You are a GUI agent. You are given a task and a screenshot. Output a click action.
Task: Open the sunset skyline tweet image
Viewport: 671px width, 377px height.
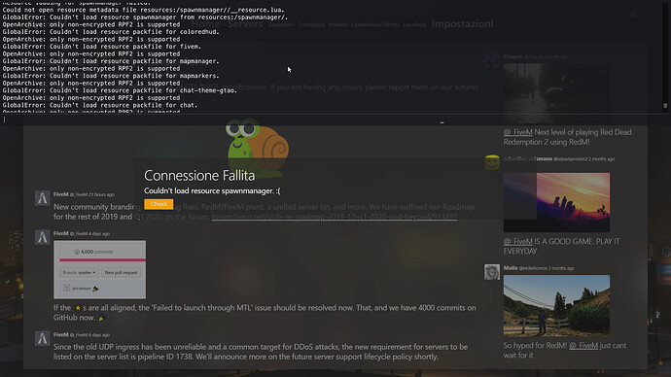[556, 202]
